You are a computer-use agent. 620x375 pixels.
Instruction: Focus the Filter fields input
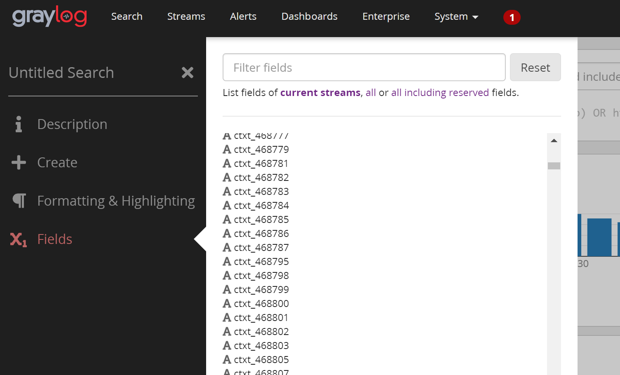(x=364, y=67)
